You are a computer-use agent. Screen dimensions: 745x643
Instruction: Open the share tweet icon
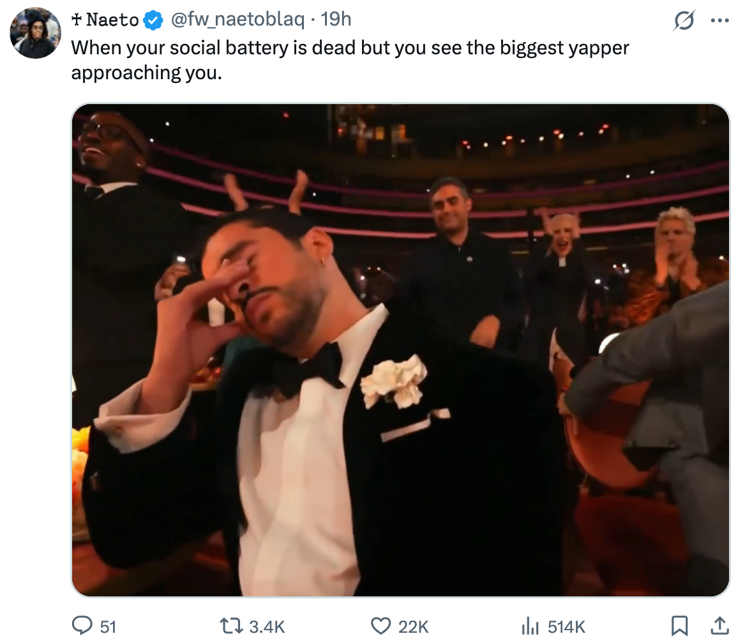coord(718,626)
